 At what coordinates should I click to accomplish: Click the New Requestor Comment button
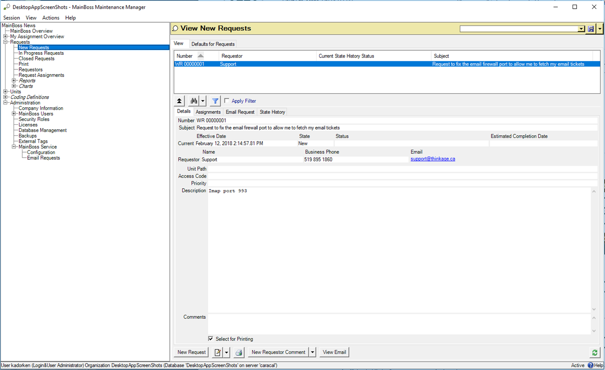(278, 352)
